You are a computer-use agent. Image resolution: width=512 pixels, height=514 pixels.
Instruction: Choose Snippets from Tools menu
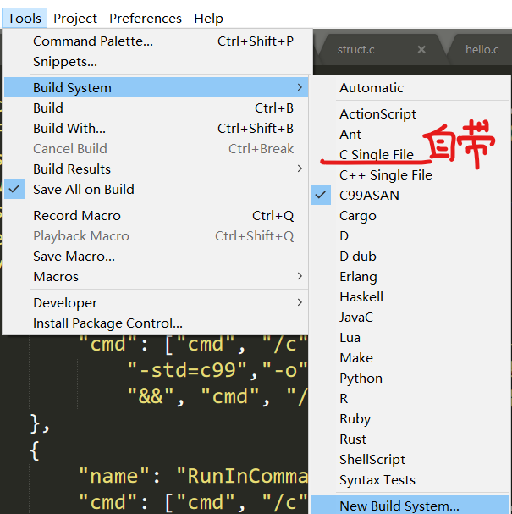[156, 62]
